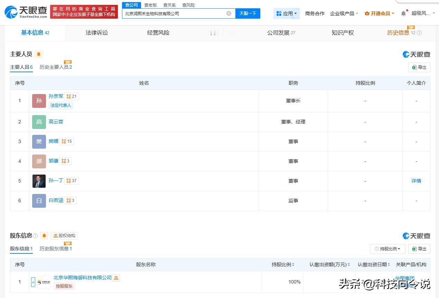Clear the search box with the X icon

(229, 13)
